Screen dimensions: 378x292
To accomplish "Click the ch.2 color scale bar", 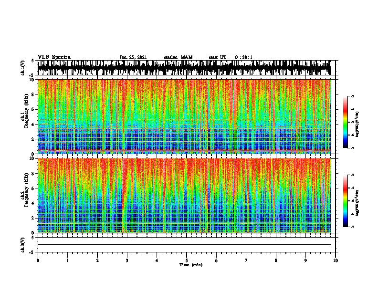I will [x=345, y=201].
